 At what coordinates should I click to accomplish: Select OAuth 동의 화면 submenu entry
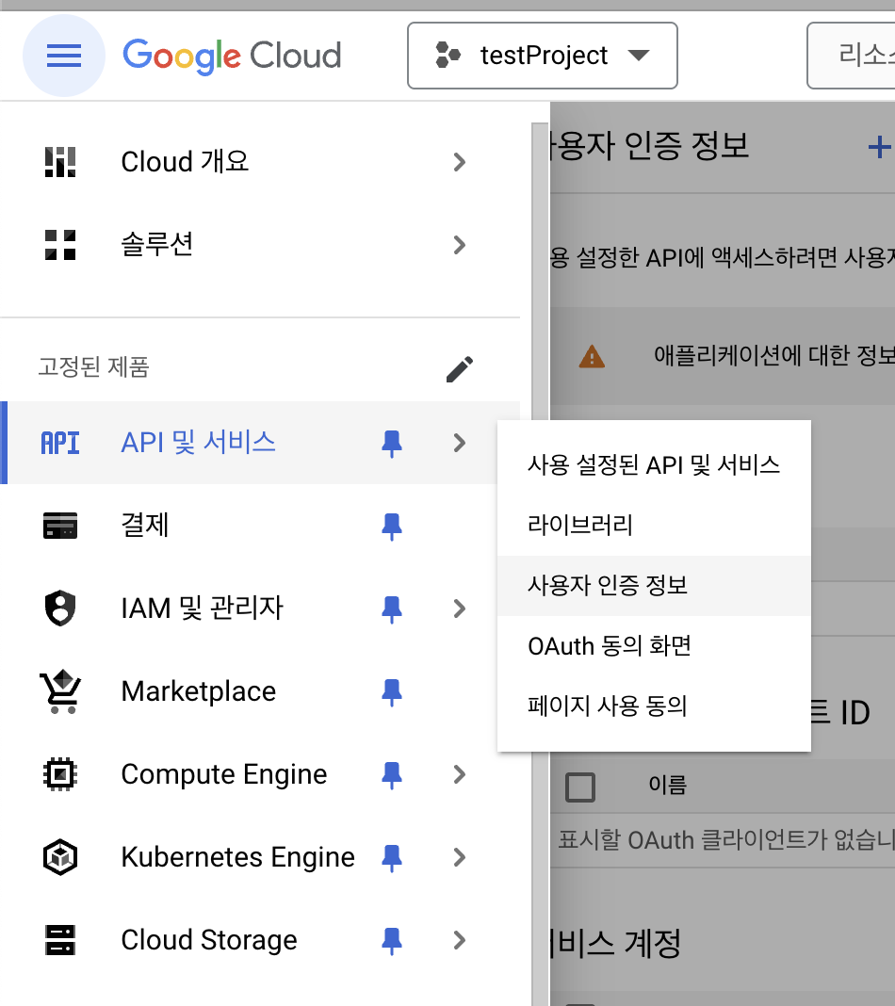tap(654, 645)
